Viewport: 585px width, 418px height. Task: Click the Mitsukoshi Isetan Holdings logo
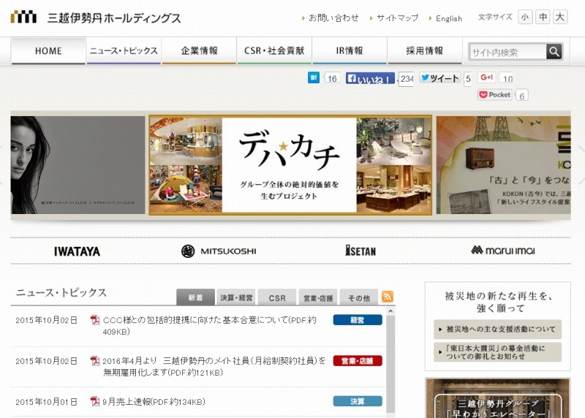[x=96, y=18]
